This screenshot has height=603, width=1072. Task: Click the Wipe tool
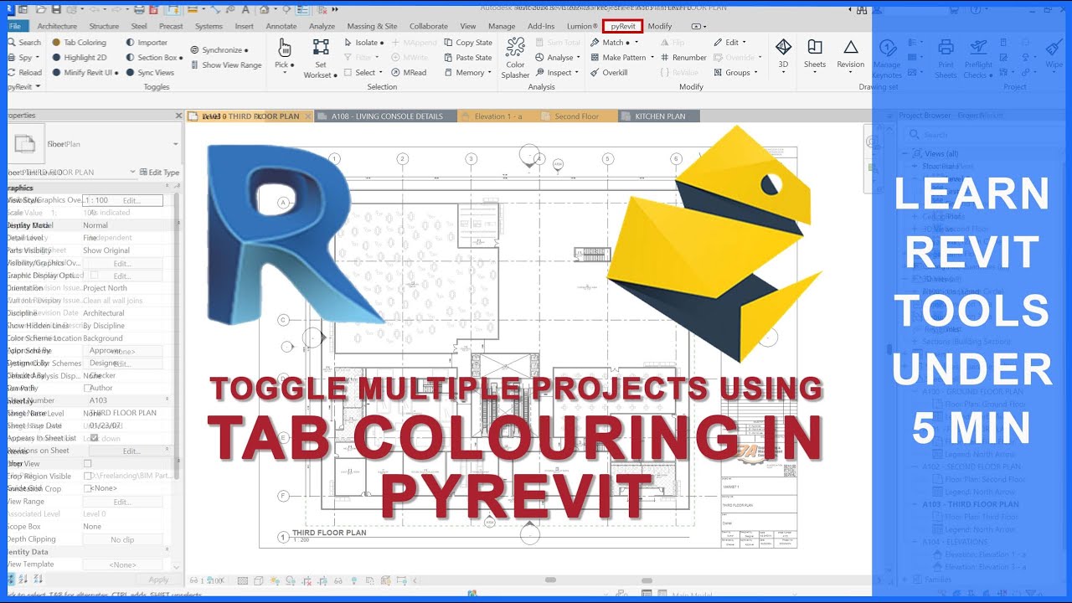point(1054,54)
